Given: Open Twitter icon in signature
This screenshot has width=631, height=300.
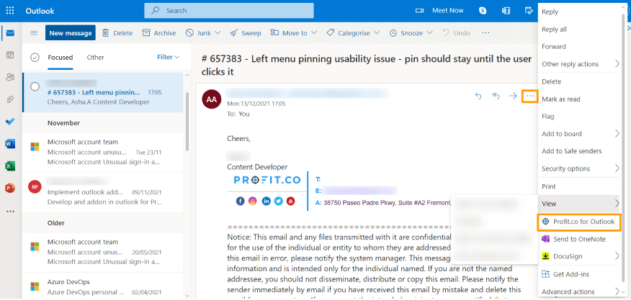Looking at the screenshot, I should (x=279, y=201).
